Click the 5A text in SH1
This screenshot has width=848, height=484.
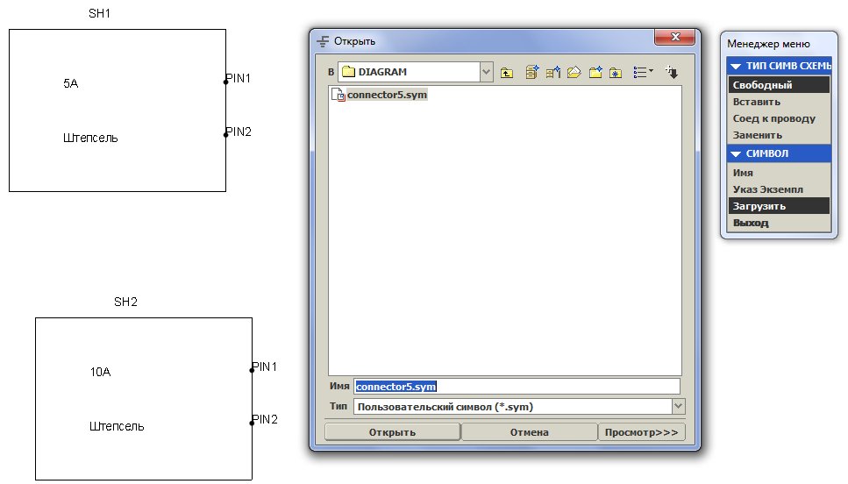coord(71,83)
